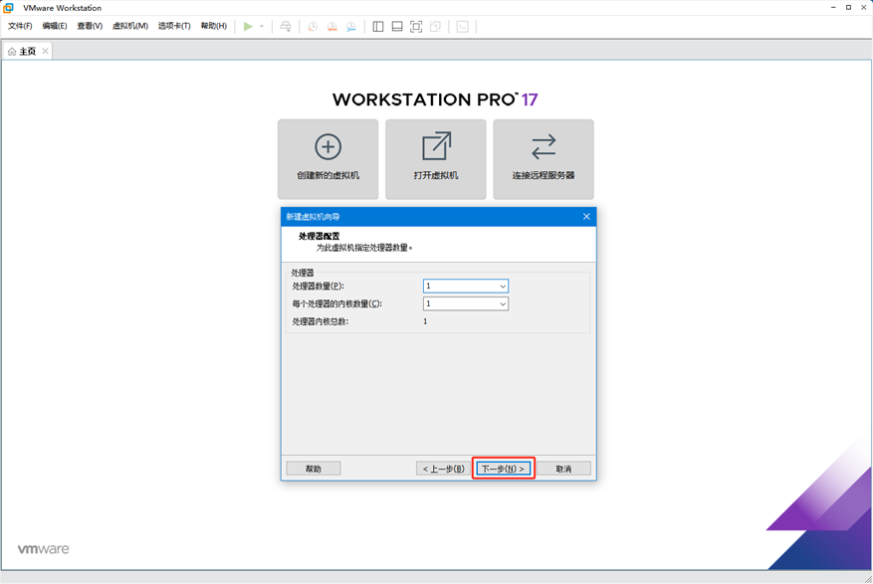
Task: Toggle the thumbnail bar view icon
Action: tap(397, 26)
